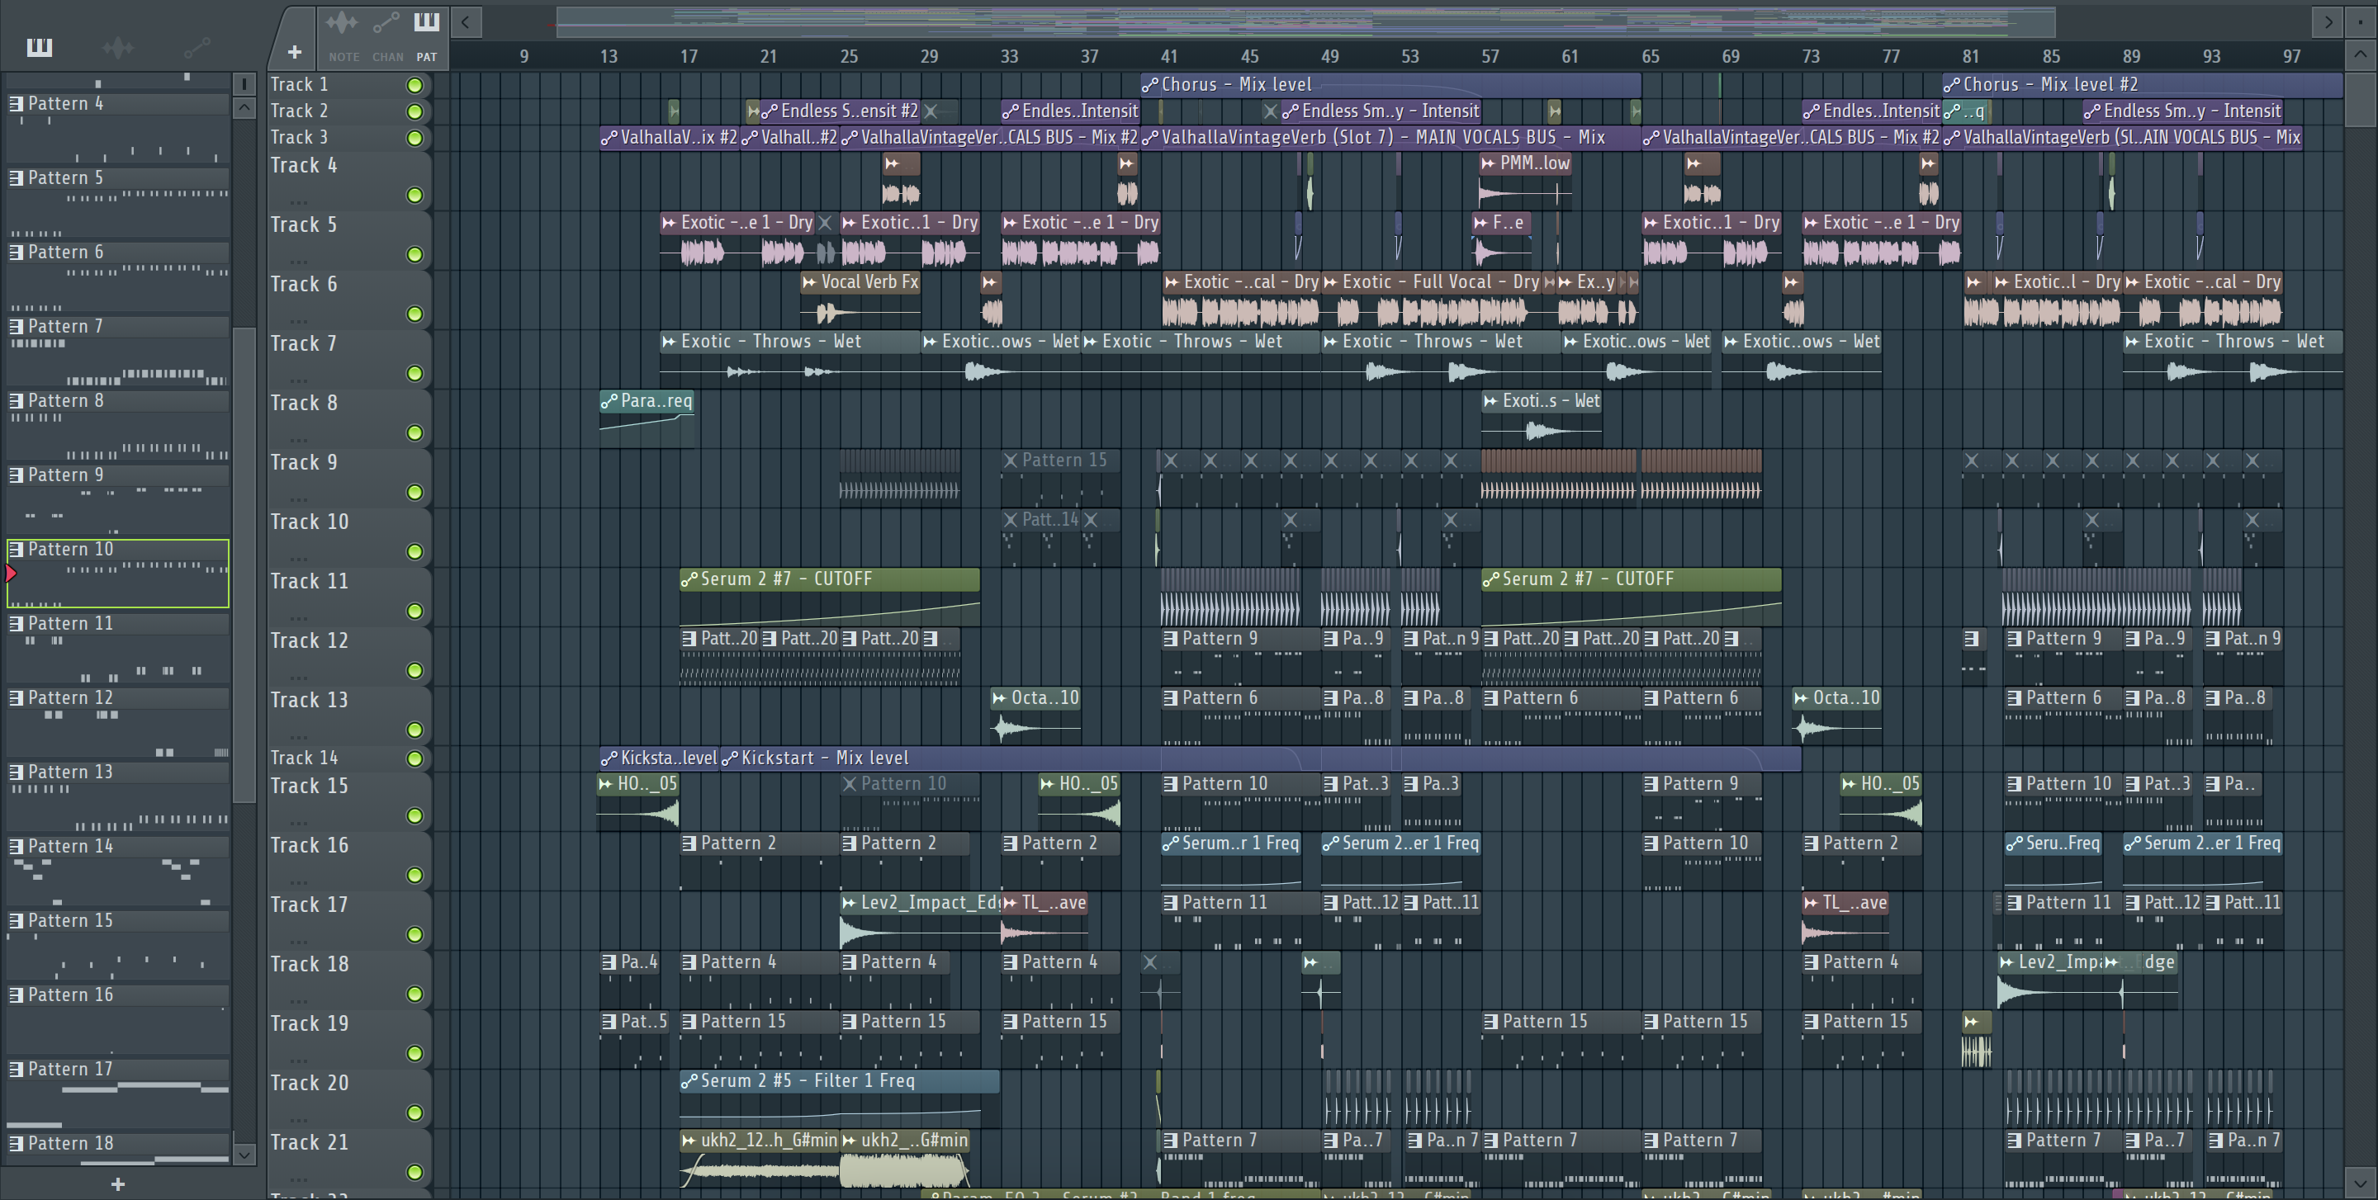Image resolution: width=2378 pixels, height=1200 pixels.
Task: Open clip menu of Chorus - Mix level #2 clip
Action: (x=1951, y=85)
